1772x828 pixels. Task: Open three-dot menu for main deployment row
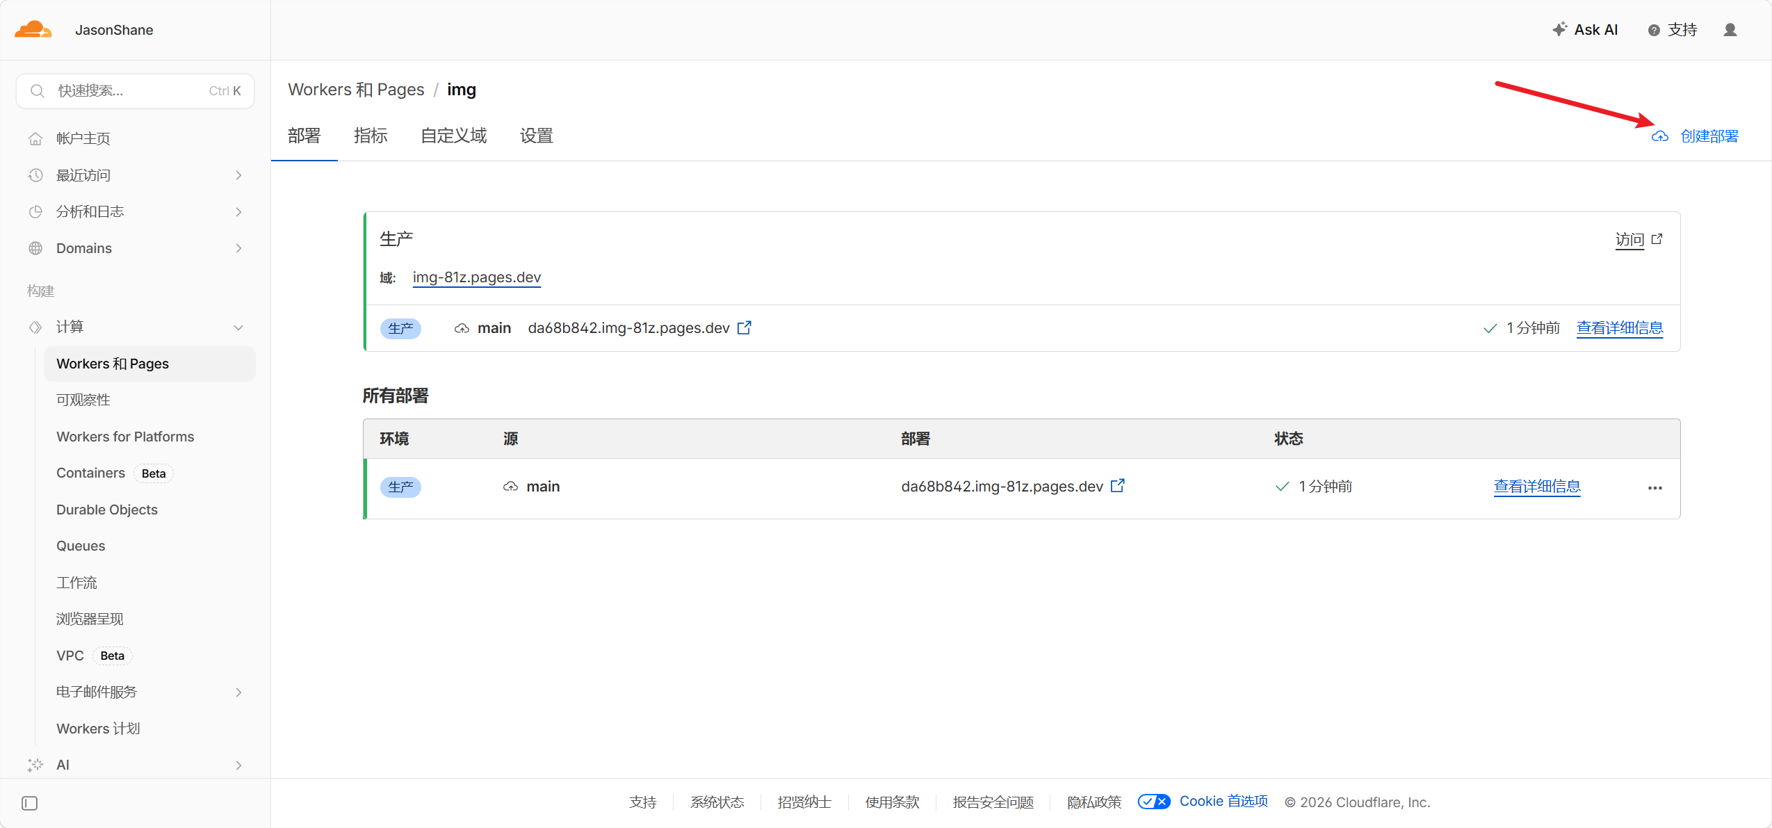pos(1655,487)
